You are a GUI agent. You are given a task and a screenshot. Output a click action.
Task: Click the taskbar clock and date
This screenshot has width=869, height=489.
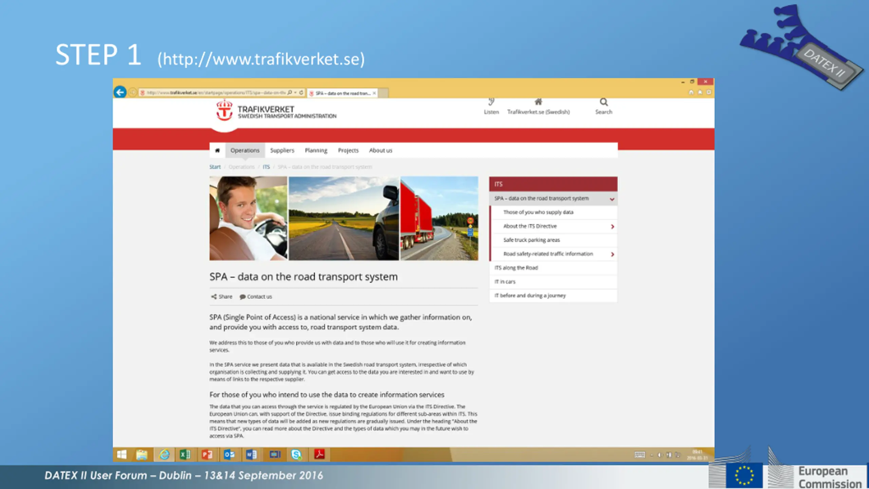(x=698, y=455)
